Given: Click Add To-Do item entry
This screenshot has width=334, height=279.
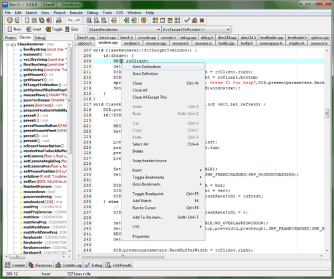Looking at the screenshot, I should pos(164,218).
